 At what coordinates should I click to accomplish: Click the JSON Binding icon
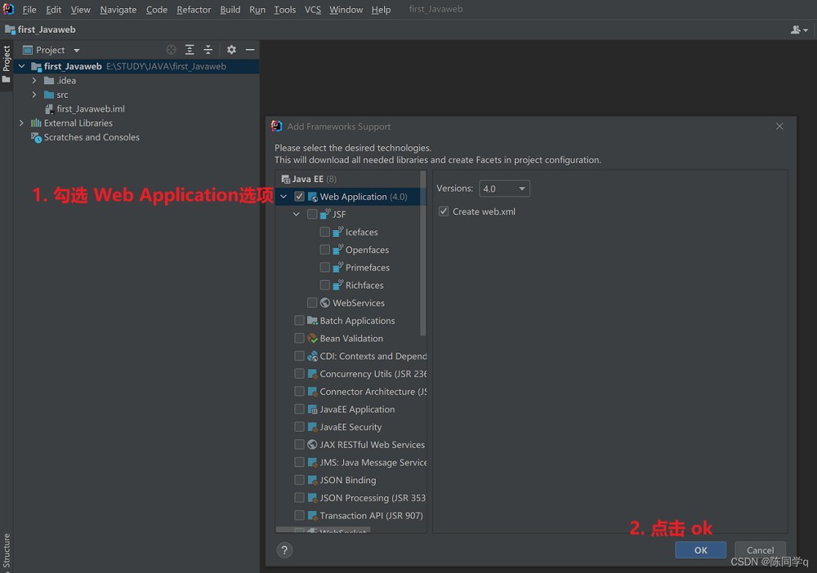313,480
